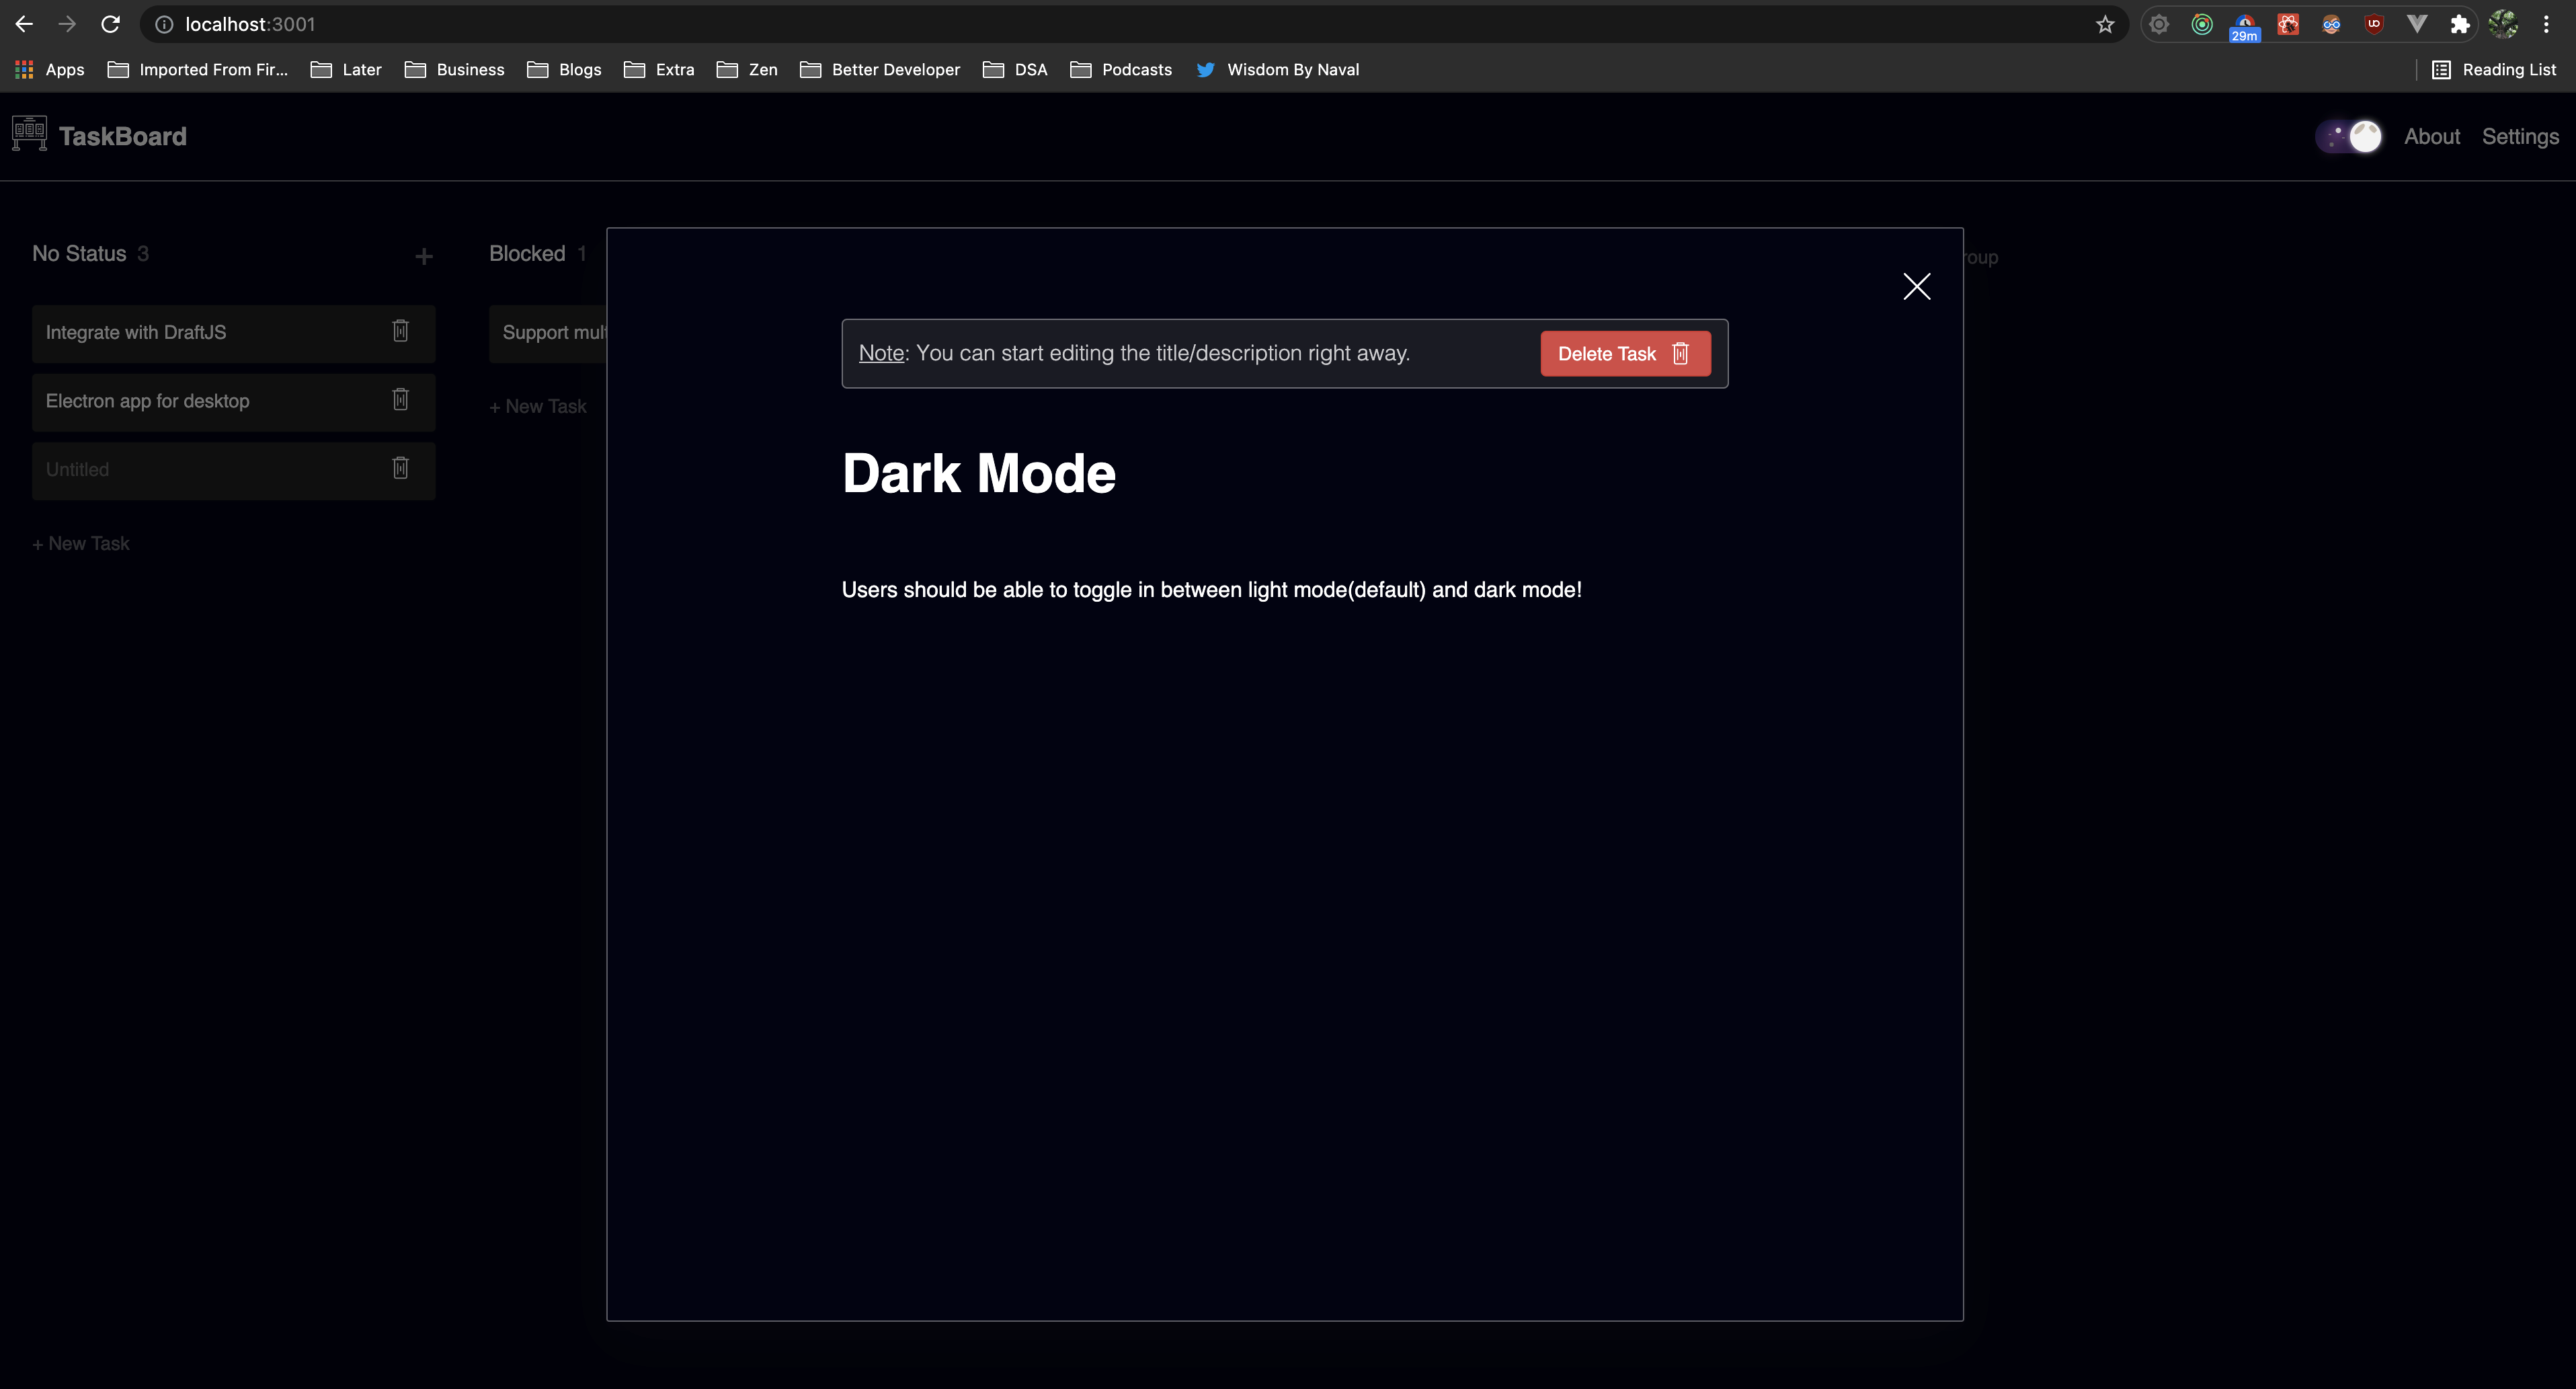Viewport: 2576px width, 1389px height.
Task: Click trash icon on Electron app for desktop
Action: click(400, 400)
